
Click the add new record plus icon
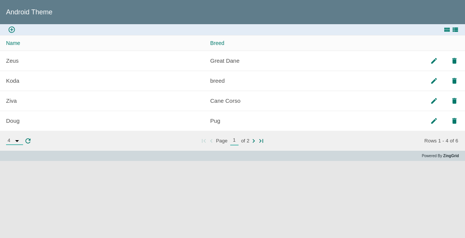coord(11,29)
